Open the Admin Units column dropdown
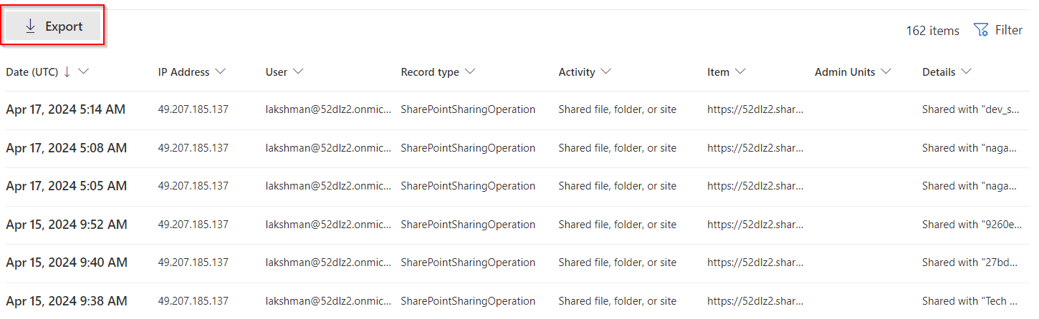The height and width of the screenshot is (319, 1039). (886, 72)
